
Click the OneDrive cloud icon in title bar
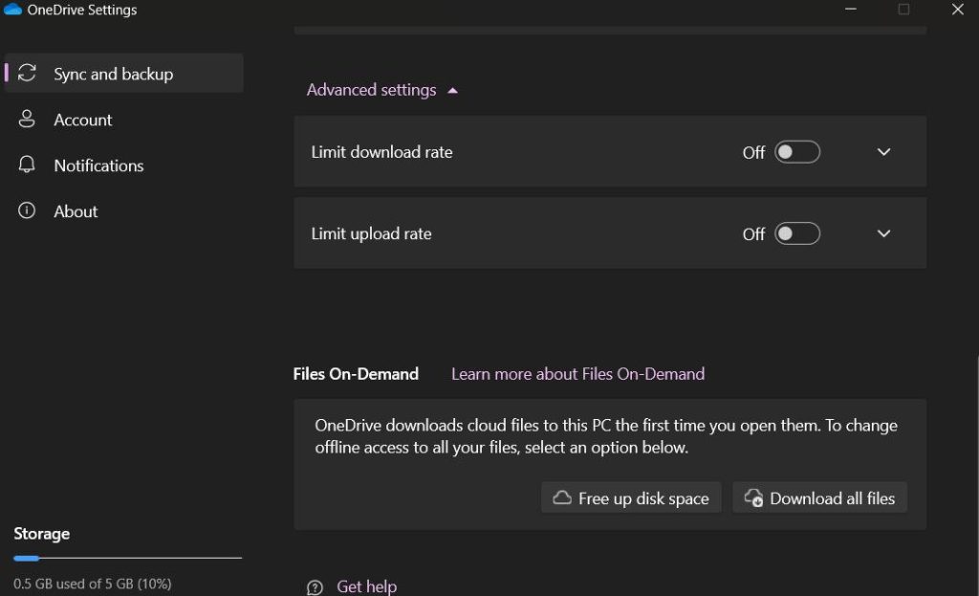12,10
